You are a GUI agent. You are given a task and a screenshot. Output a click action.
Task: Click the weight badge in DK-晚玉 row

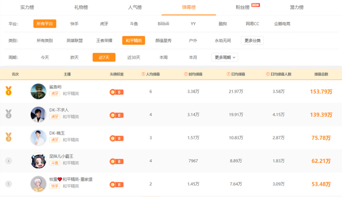[x=117, y=138]
